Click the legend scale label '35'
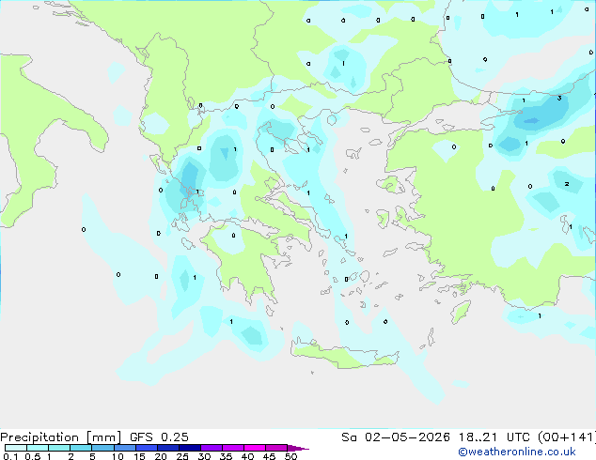Image resolution: width=596 pixels, height=460 pixels. (226, 456)
